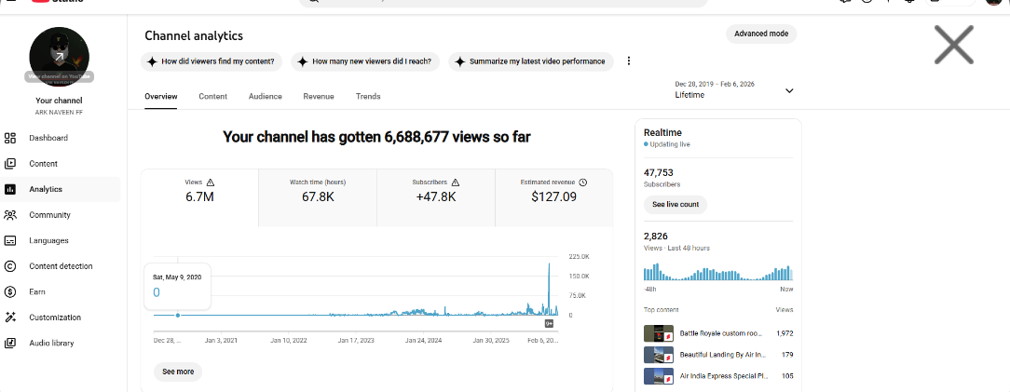1010x392 pixels.
Task: Click the Content sidebar icon
Action: click(10, 164)
